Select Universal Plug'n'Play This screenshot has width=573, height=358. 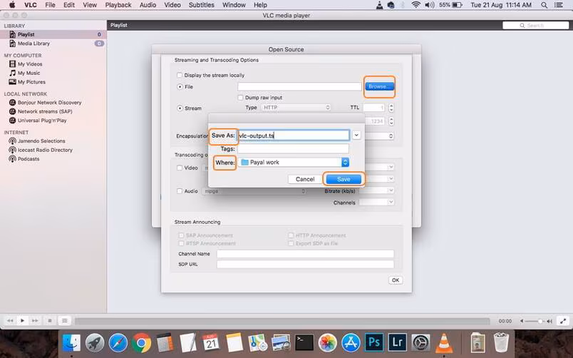[x=42, y=121]
